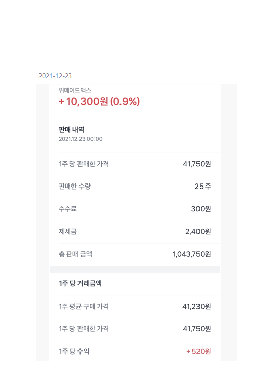Click the 1주 당 수익 row label
Screen dimensions: 279x373
(x=74, y=352)
